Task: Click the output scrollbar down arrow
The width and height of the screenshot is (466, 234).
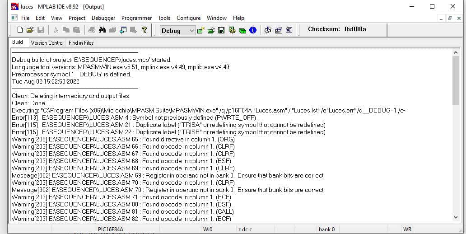Action: [x=456, y=217]
